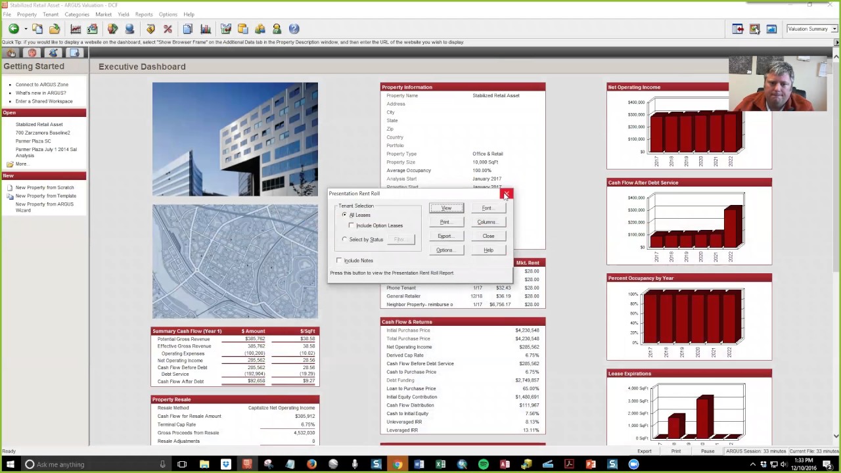Click New Property from Scratch
Image resolution: width=841 pixels, height=473 pixels.
pos(45,188)
